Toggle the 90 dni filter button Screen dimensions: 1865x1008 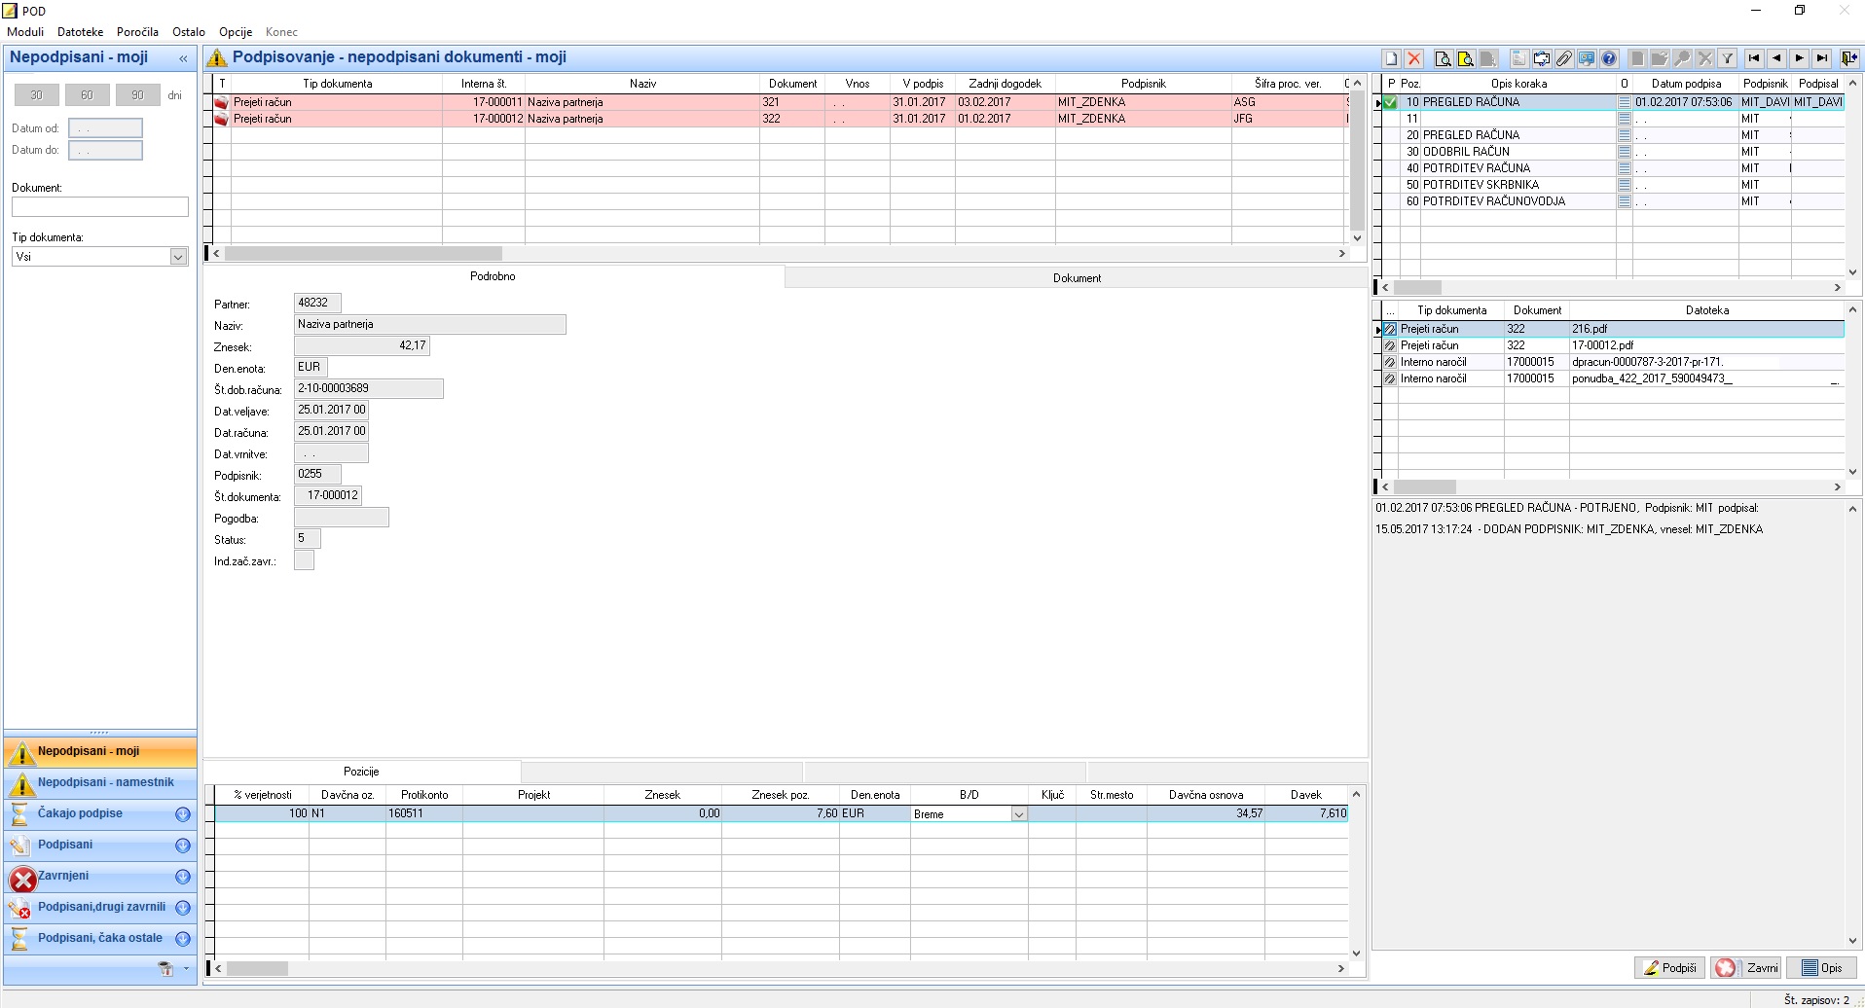137,95
